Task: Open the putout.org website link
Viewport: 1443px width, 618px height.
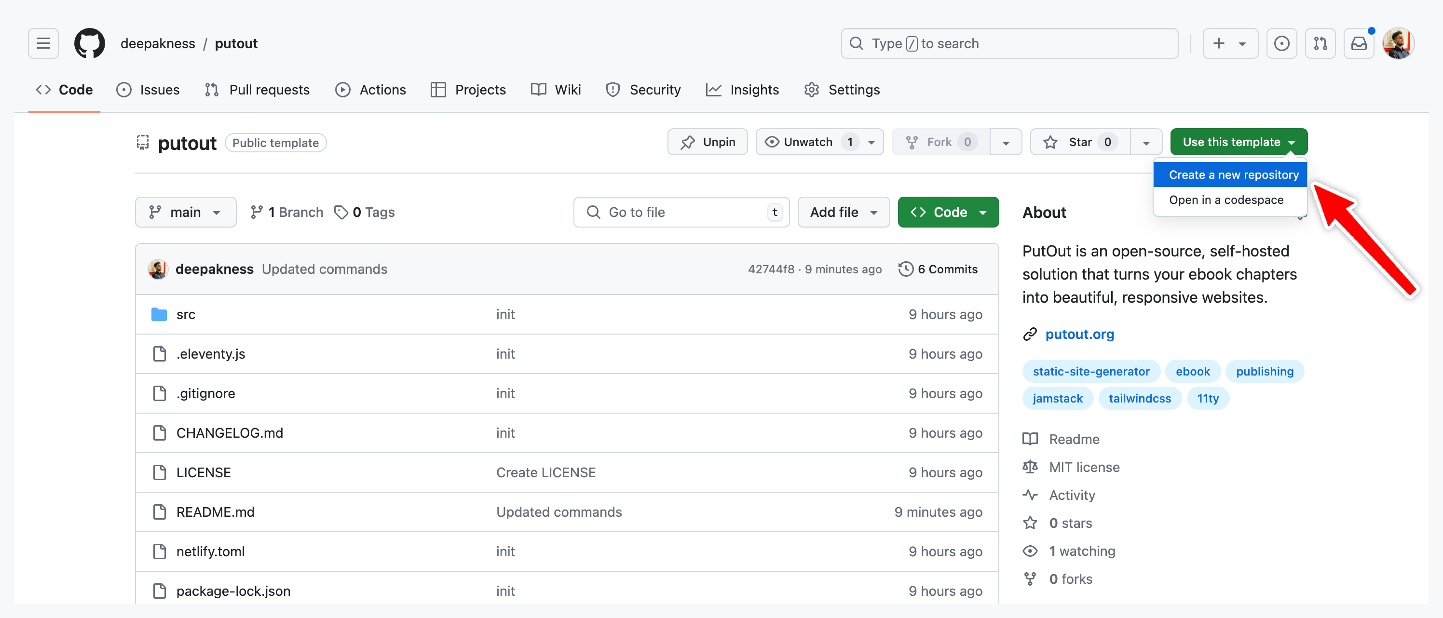Action: pos(1079,334)
